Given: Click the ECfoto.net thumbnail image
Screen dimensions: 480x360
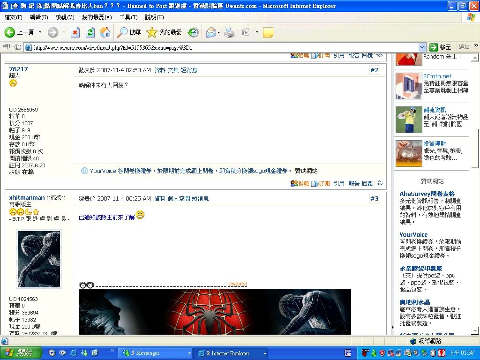Looking at the screenshot, I should click(x=409, y=86).
